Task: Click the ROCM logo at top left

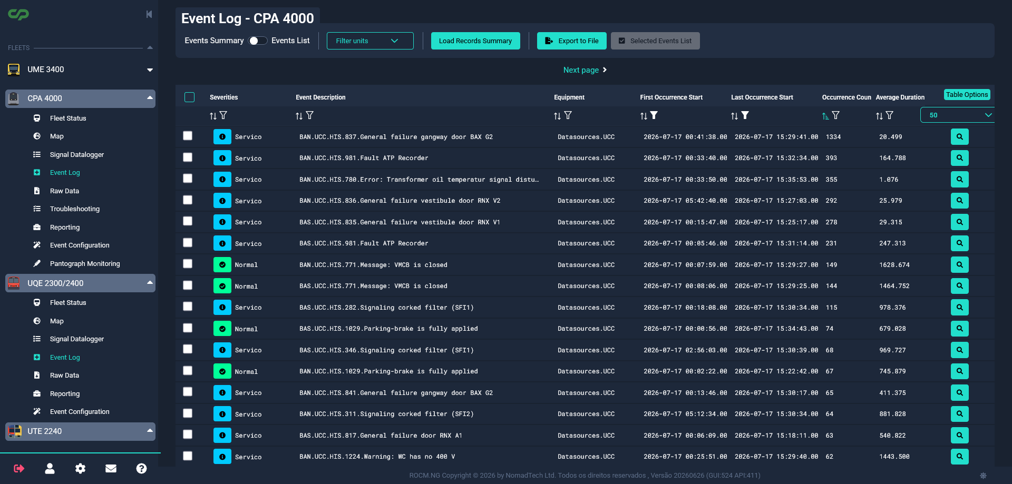Action: (18, 15)
